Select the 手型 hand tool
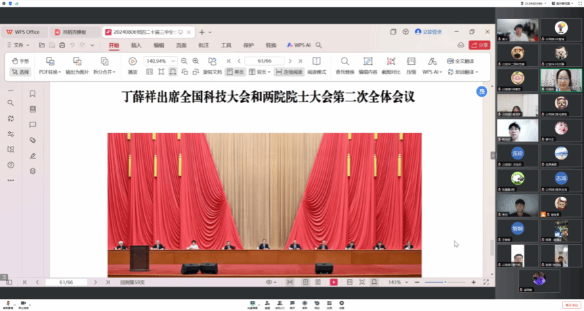The image size is (584, 311). [x=20, y=61]
